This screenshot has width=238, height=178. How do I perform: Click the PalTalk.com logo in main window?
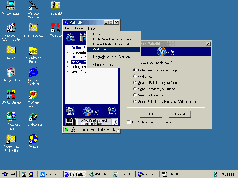[x=91, y=112]
